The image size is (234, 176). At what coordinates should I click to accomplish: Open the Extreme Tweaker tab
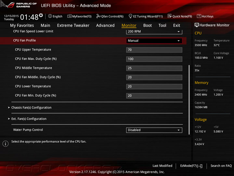click(x=73, y=25)
